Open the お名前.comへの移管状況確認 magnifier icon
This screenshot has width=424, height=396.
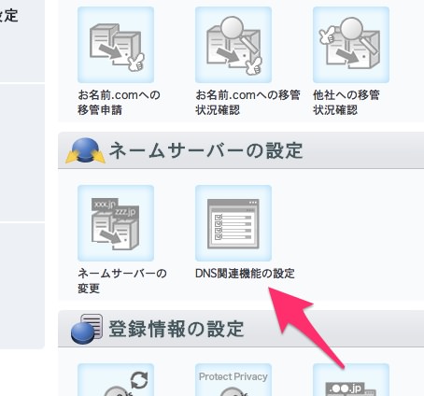point(233,45)
